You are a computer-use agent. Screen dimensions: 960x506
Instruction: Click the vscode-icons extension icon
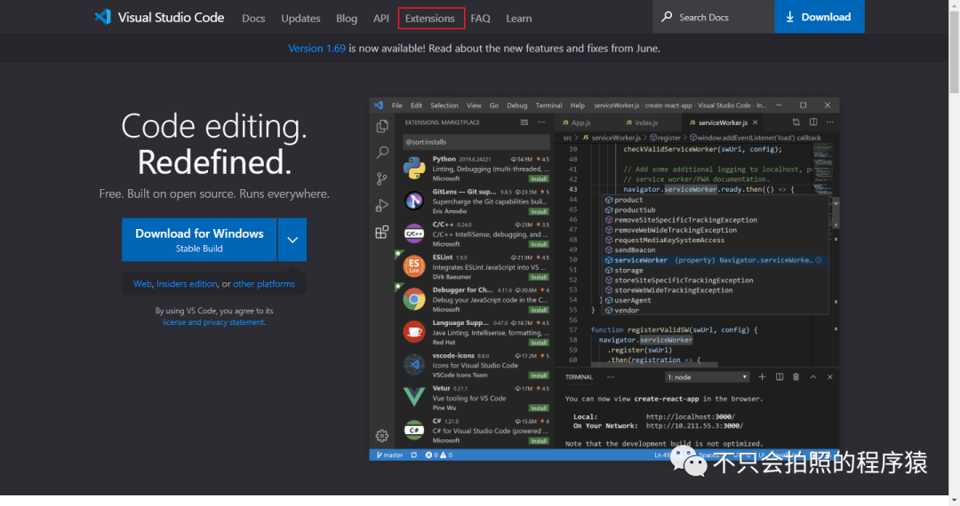[x=414, y=364]
